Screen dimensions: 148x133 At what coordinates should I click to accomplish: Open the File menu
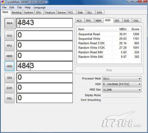[4, 7]
